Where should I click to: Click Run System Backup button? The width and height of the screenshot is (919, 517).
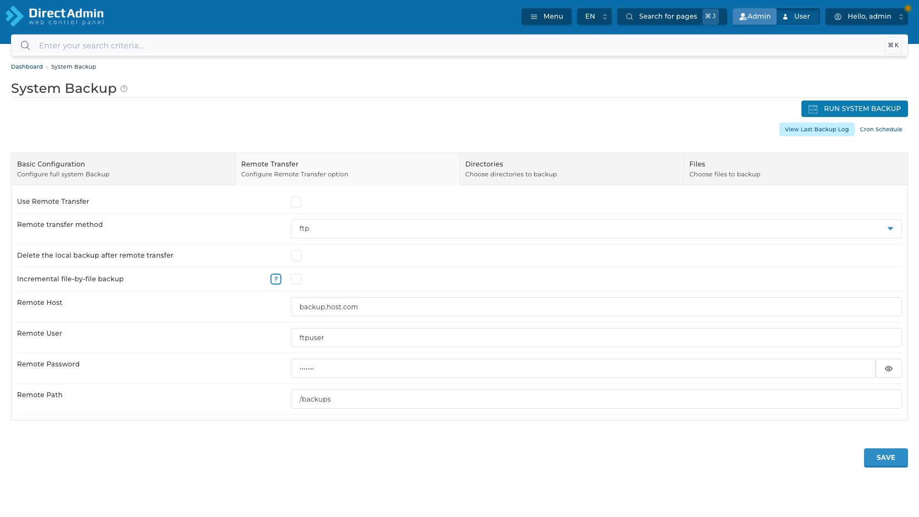(855, 109)
